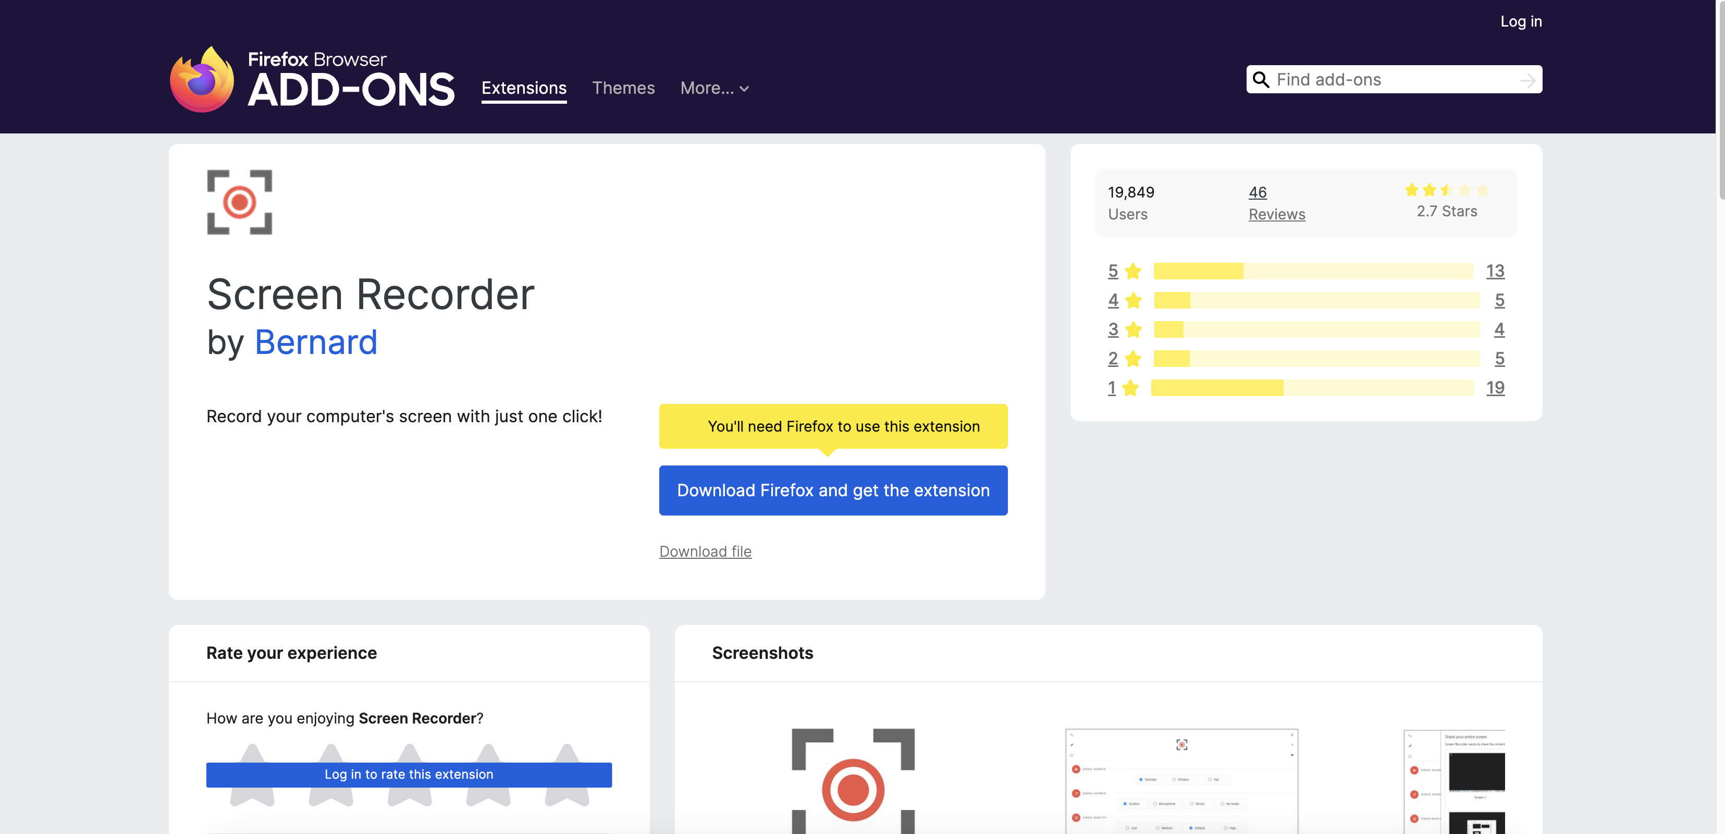
Task: Open the Themes tab
Action: [623, 88]
